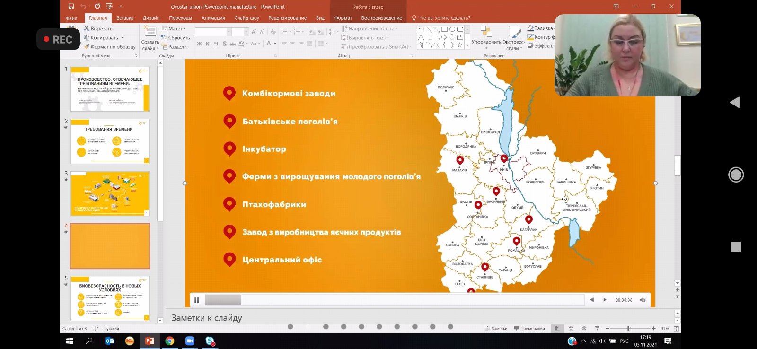Select the rectangle shape in the shapes gallery

click(x=444, y=29)
